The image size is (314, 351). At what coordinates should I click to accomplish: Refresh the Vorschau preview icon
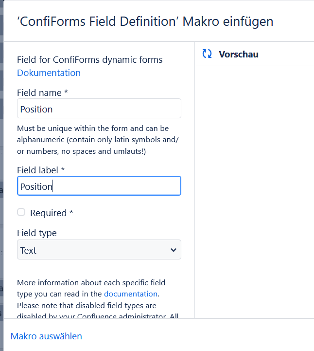tap(207, 54)
